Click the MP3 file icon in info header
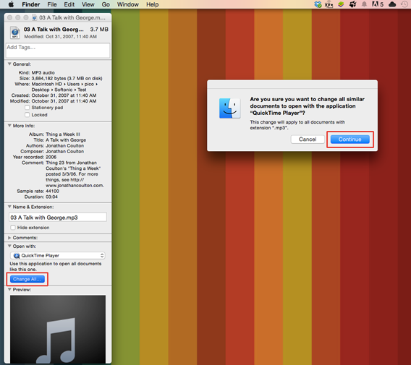This screenshot has height=365, width=411. pyautogui.click(x=15, y=33)
